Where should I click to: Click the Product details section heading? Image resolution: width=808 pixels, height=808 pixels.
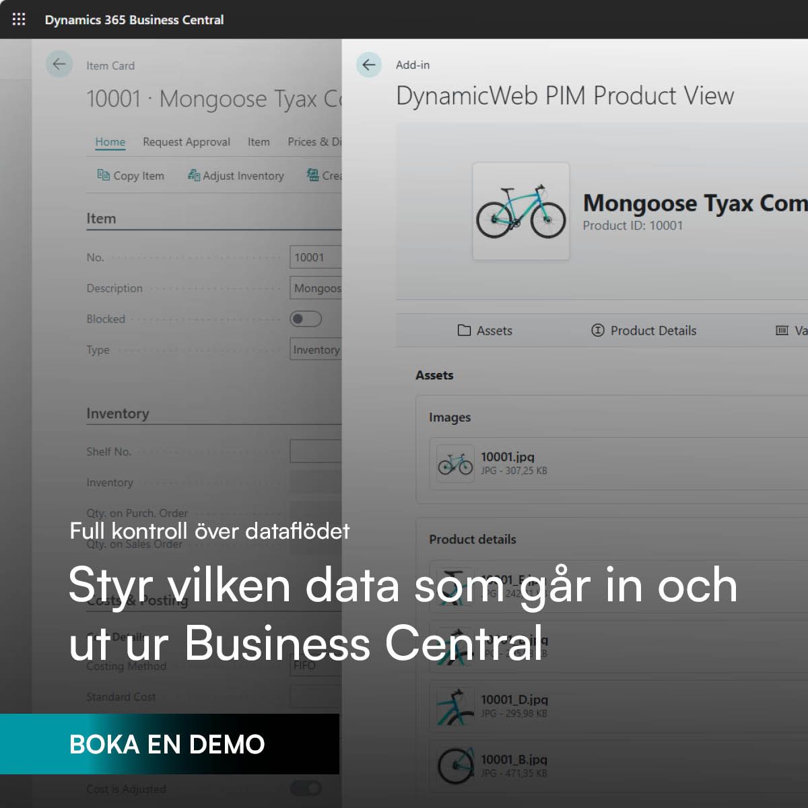click(473, 539)
